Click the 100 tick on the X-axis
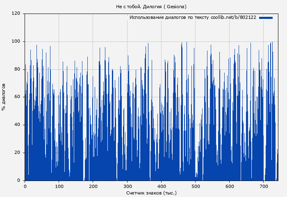287x197 pixels. [59, 186]
